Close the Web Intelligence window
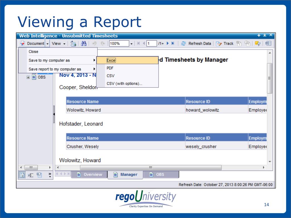The width and height of the screenshot is (291, 218). coord(271,35)
